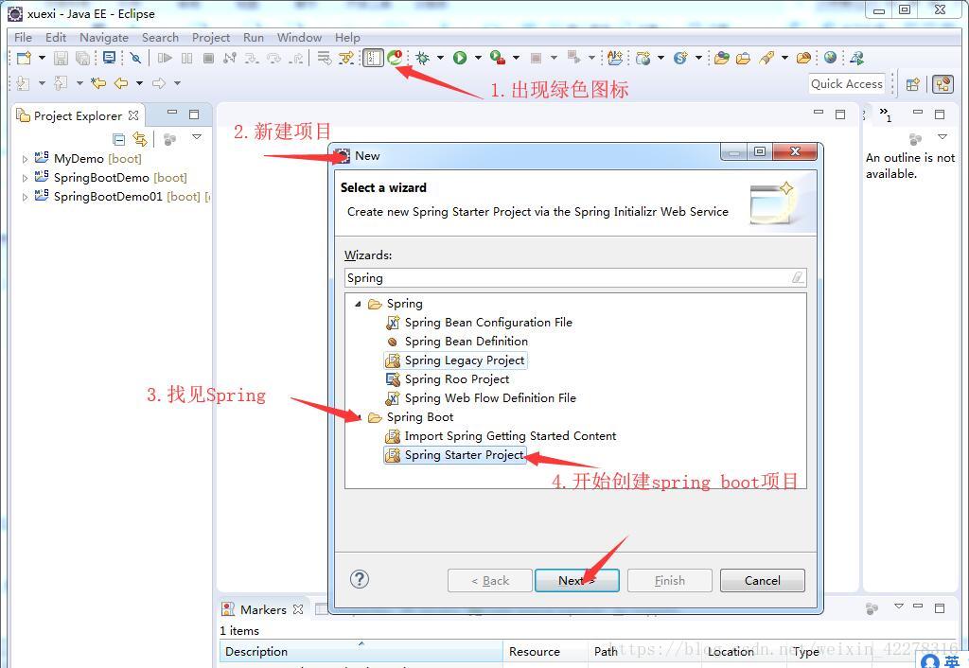
Task: Open the Back history dropdown arrow
Action: coord(140,83)
